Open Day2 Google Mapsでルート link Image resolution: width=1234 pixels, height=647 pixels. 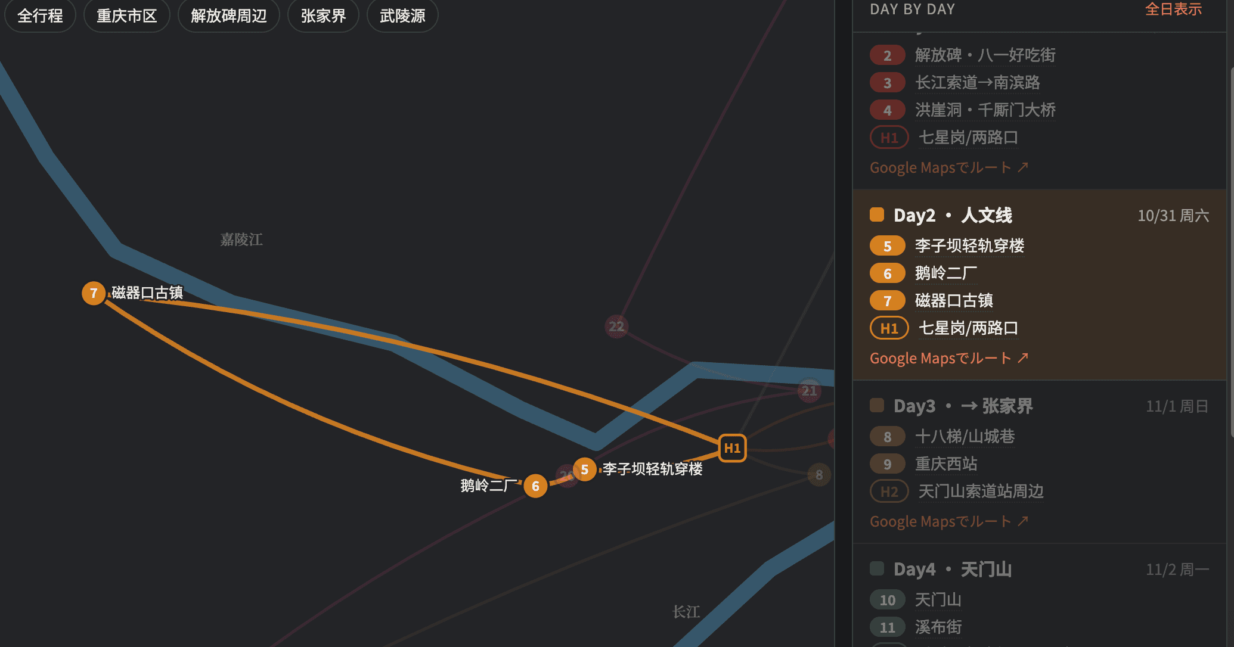949,358
